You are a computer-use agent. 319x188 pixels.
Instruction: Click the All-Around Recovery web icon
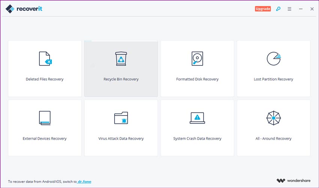point(274,118)
